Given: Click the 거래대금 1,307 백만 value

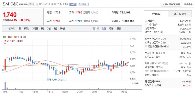Looking at the screenshot, I should click(128, 21).
